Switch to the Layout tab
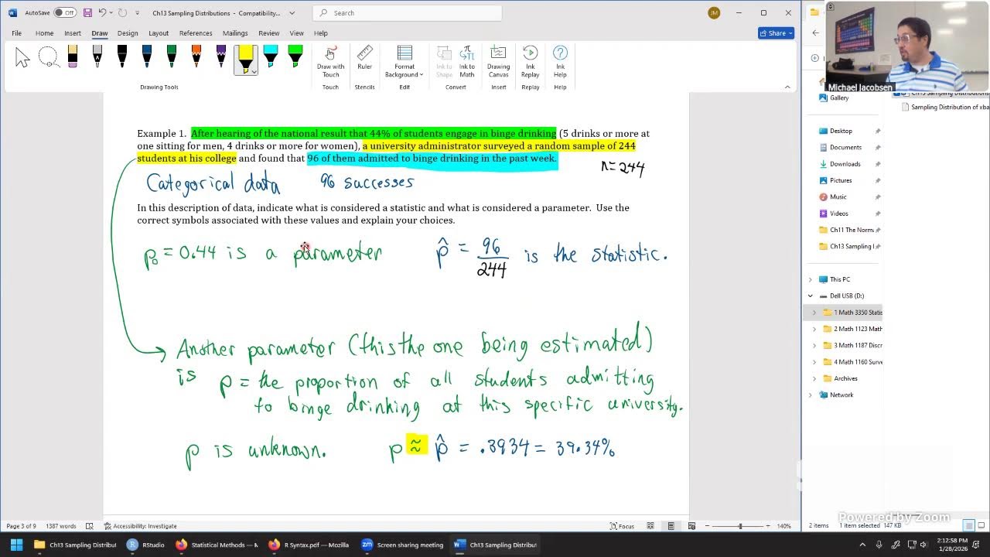This screenshot has height=557, width=990. point(159,33)
